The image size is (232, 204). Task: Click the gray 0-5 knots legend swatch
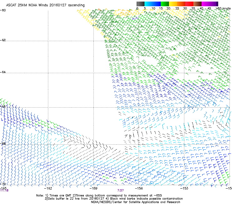[x=140, y=4]
